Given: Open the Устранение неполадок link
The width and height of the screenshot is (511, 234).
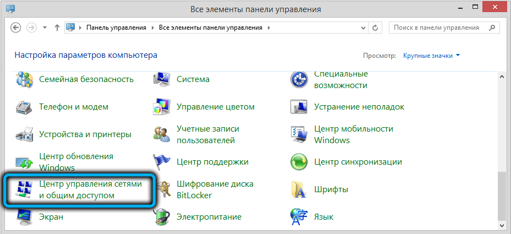Looking at the screenshot, I should tap(359, 107).
